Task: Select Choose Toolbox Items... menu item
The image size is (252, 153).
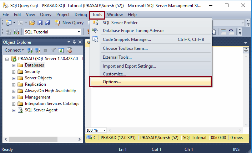Action: point(151,48)
